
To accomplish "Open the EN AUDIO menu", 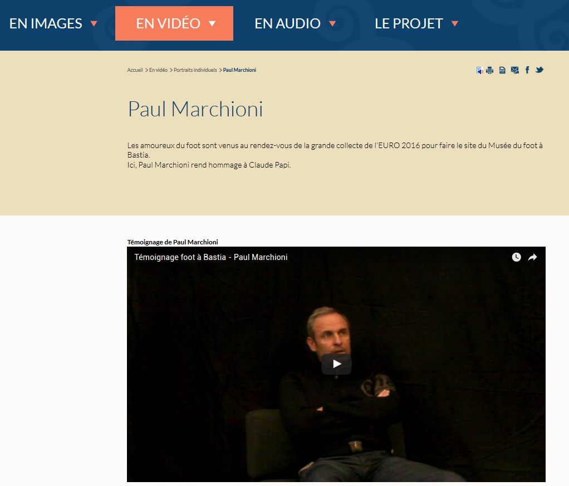I will tap(287, 24).
